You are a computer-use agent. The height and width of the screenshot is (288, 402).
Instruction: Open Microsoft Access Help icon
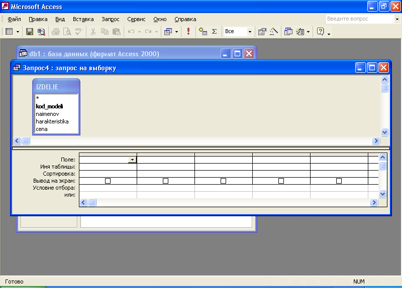pyautogui.click(x=320, y=32)
